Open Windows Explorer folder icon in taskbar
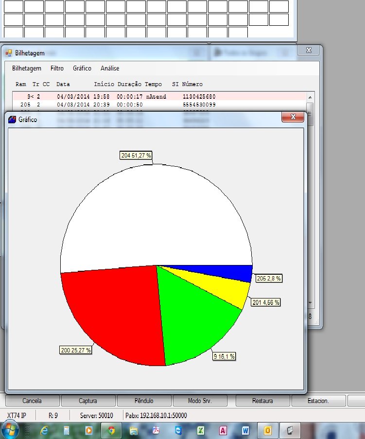The width and height of the screenshot is (365, 439). pos(134,430)
